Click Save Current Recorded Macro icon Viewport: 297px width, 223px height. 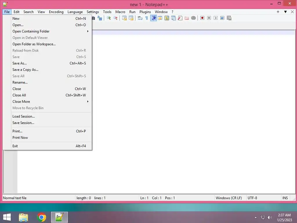click(x=229, y=18)
